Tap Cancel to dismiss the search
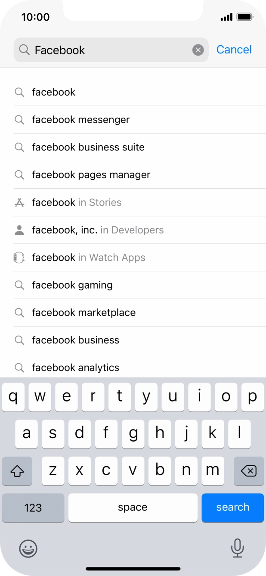Screen dimensions: 266x576 pyautogui.click(x=234, y=50)
